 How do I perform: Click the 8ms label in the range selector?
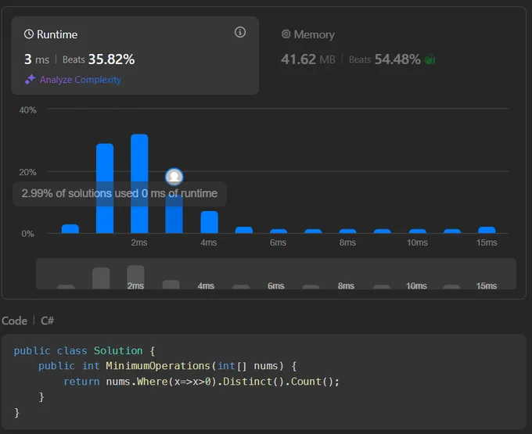point(346,286)
